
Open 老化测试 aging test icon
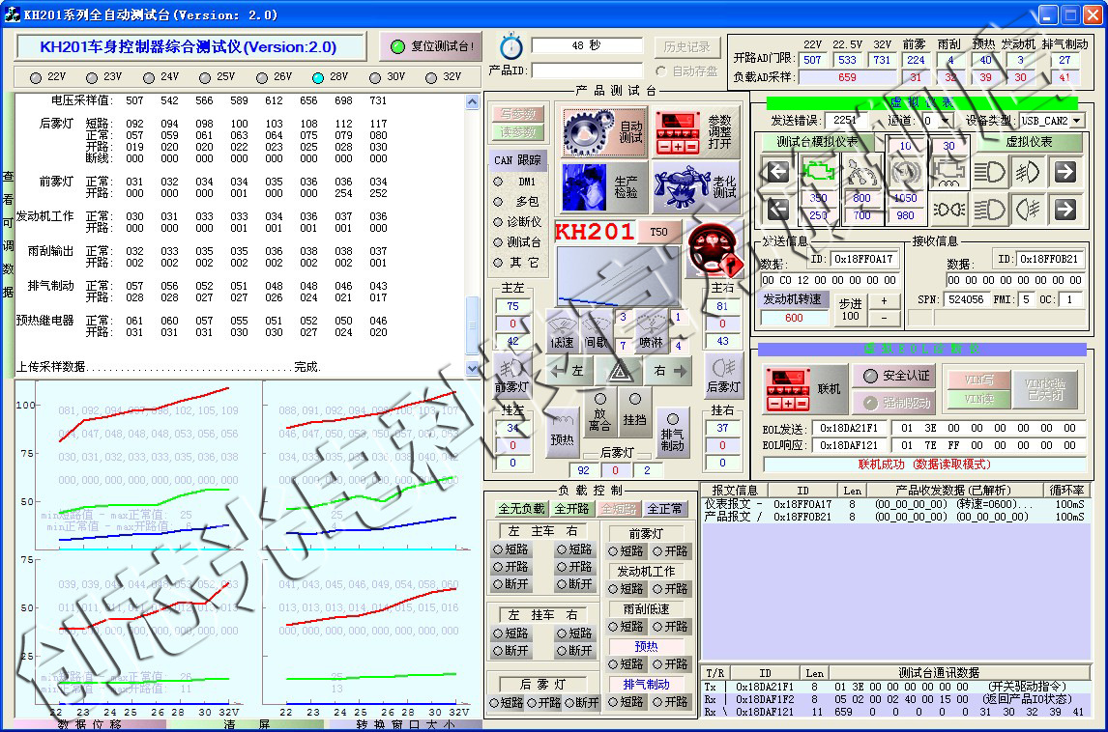[x=695, y=187]
